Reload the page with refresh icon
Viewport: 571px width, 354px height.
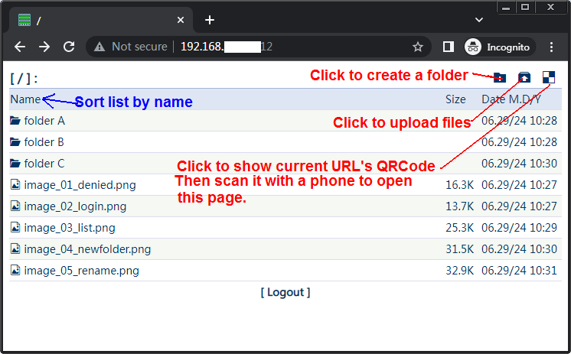(69, 47)
